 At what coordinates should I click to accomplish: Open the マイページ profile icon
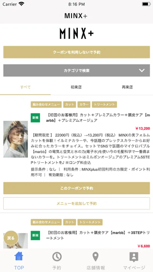pyautogui.click(x=134, y=257)
